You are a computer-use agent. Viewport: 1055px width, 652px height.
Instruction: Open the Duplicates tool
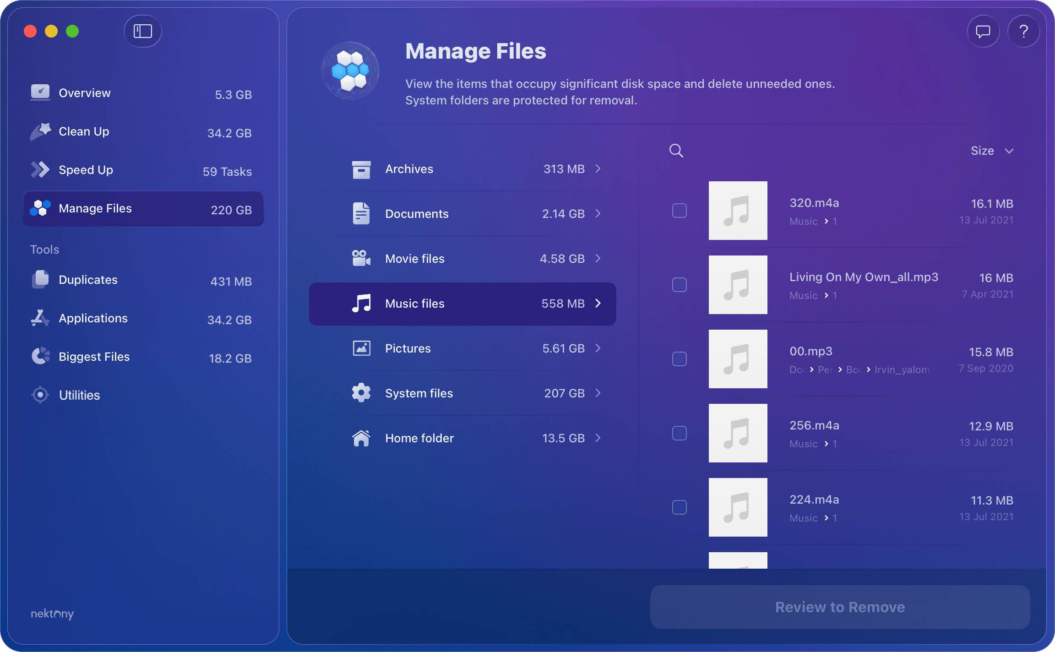(x=87, y=279)
